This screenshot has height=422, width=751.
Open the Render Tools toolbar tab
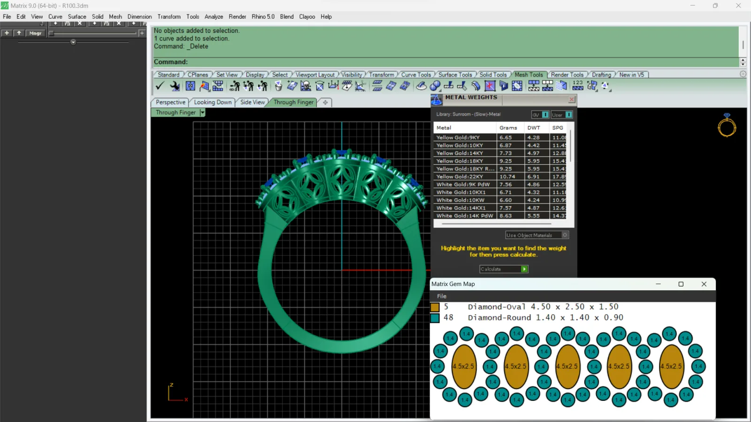[567, 75]
